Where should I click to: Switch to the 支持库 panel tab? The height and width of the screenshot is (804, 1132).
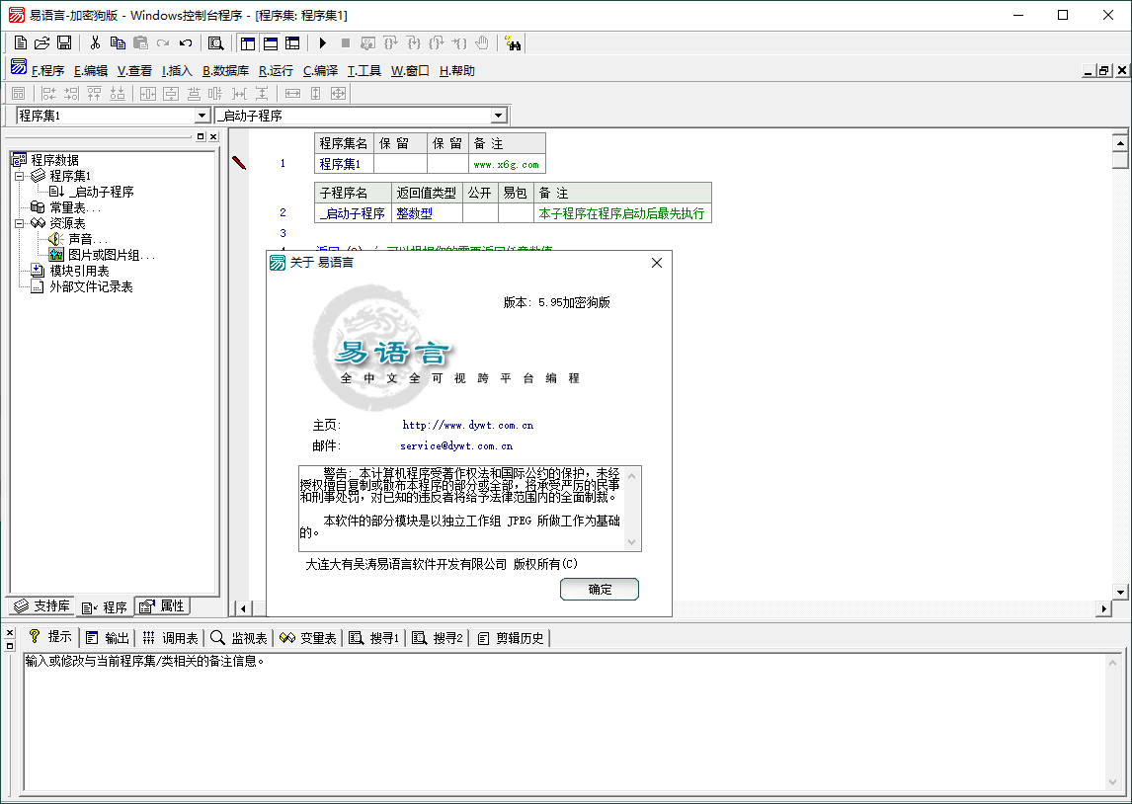41,606
